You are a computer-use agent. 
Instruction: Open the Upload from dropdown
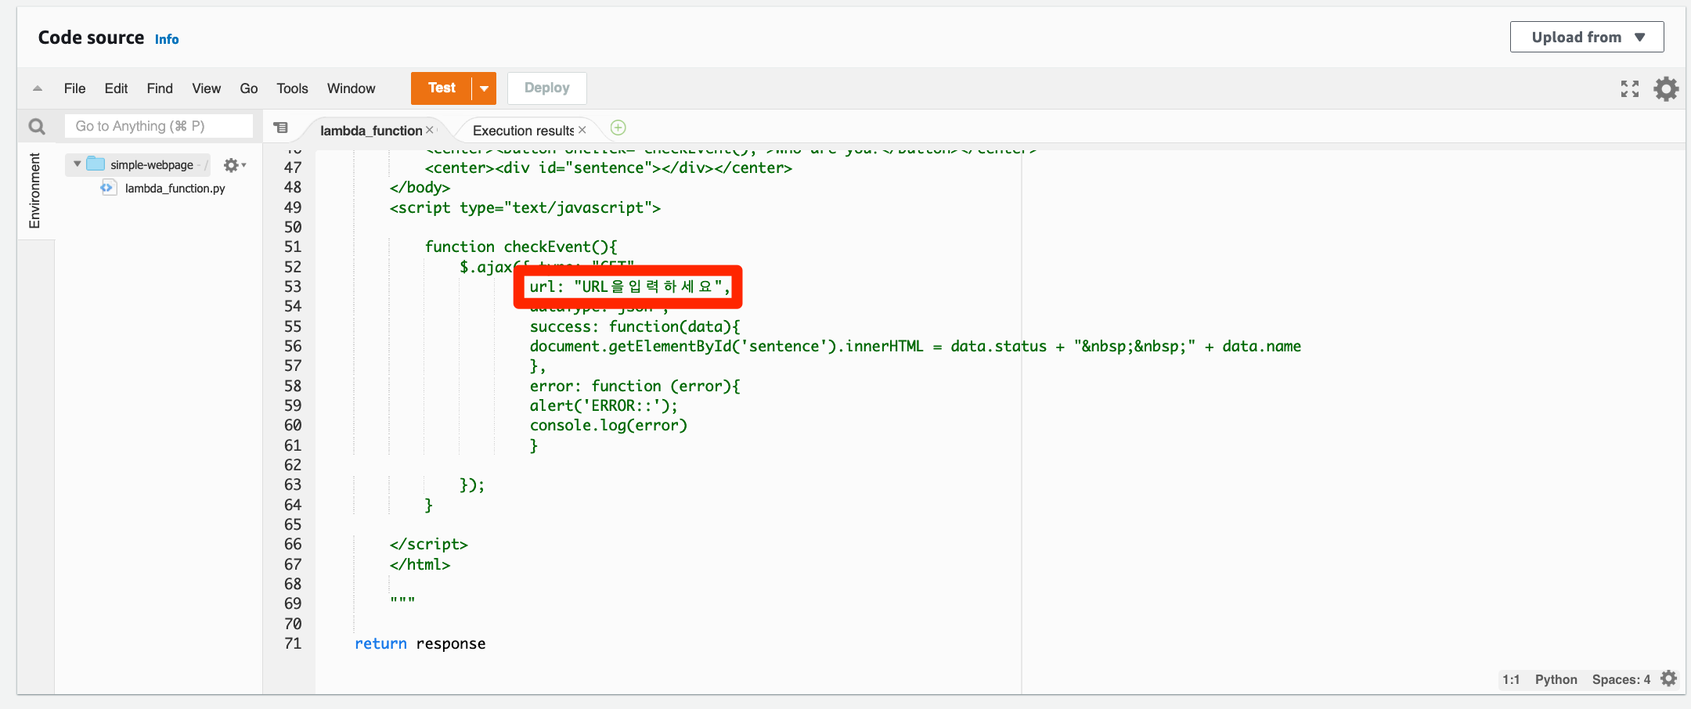[1586, 37]
